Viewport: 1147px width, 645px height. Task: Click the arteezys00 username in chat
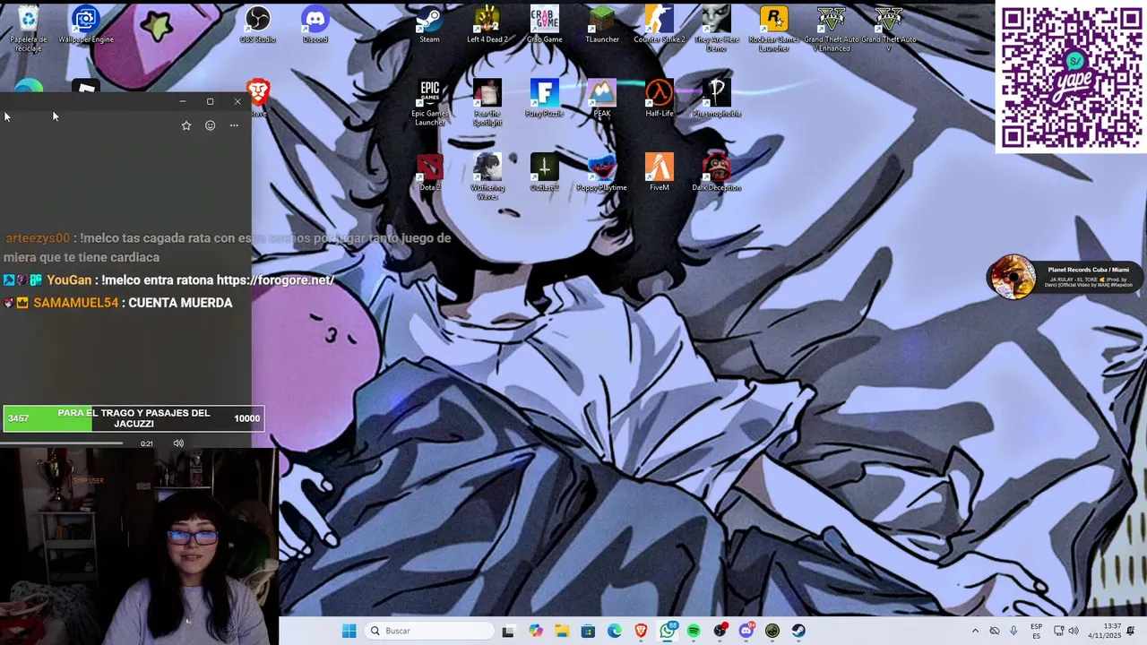pyautogui.click(x=38, y=238)
